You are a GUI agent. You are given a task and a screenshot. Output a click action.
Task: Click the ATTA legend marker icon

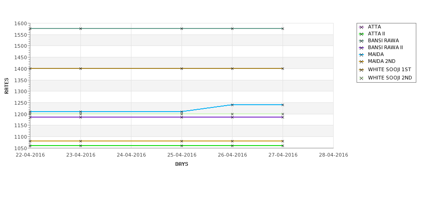click(361, 27)
